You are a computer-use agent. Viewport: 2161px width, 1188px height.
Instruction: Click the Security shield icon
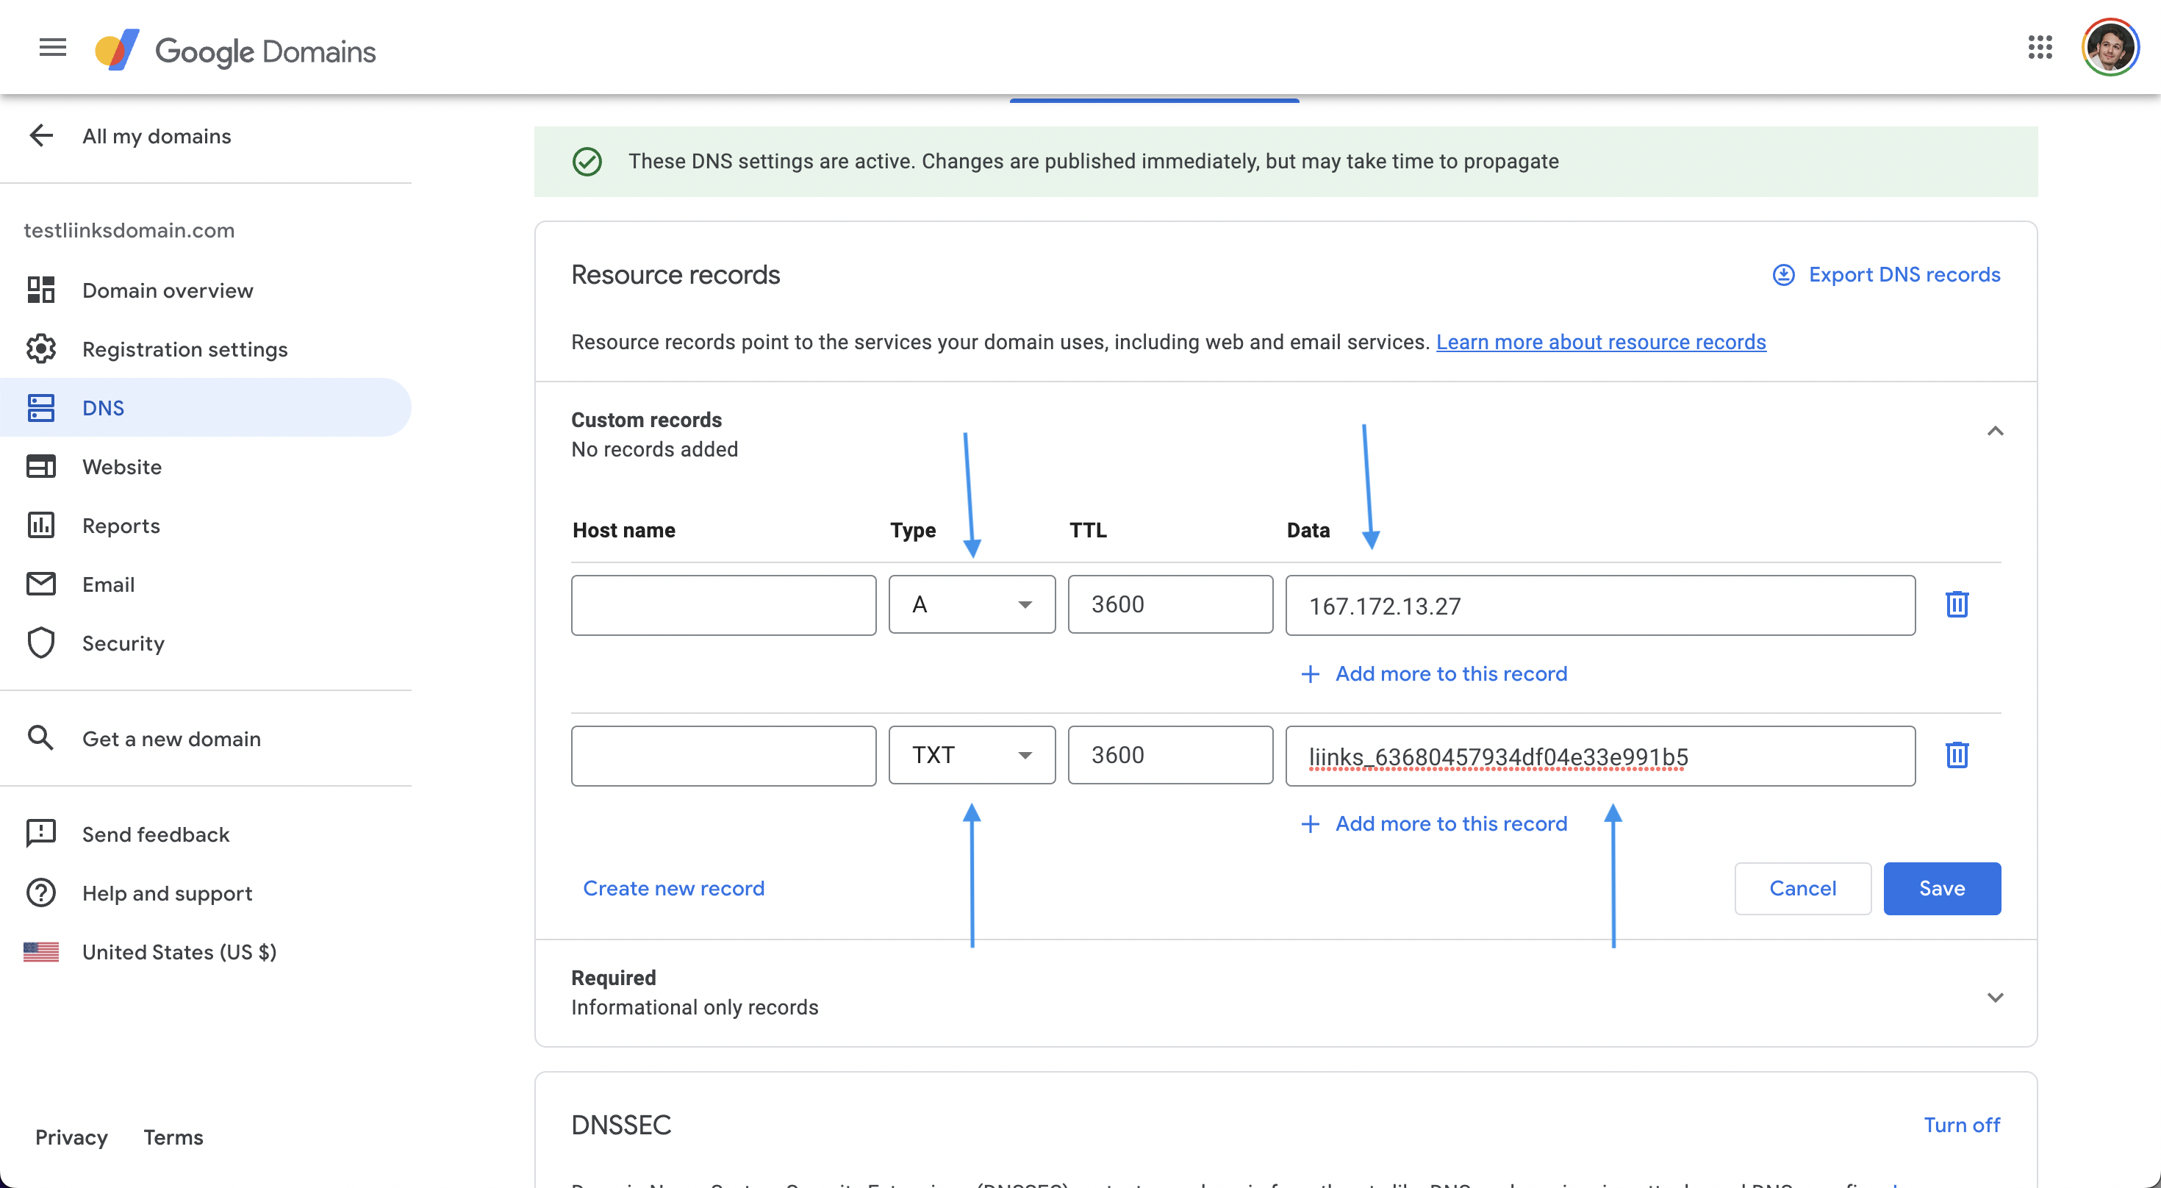(x=41, y=643)
